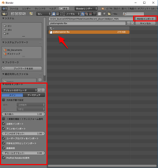Sort files alphabetically (az icon)

tap(83, 14)
